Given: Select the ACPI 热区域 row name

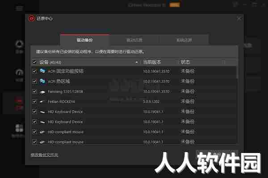Looking at the screenshot, I should pos(59,81).
